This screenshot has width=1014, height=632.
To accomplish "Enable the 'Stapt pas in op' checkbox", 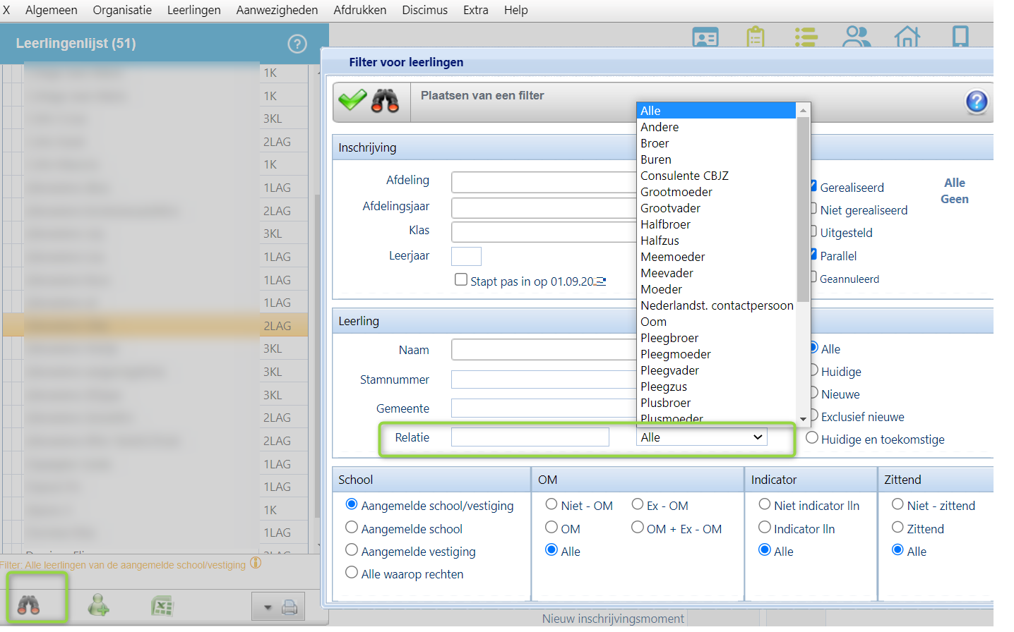I will 461,279.
